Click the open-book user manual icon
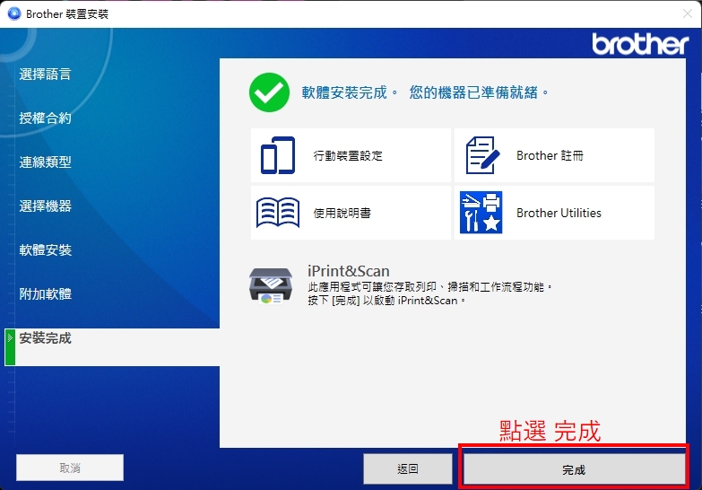 [x=278, y=213]
